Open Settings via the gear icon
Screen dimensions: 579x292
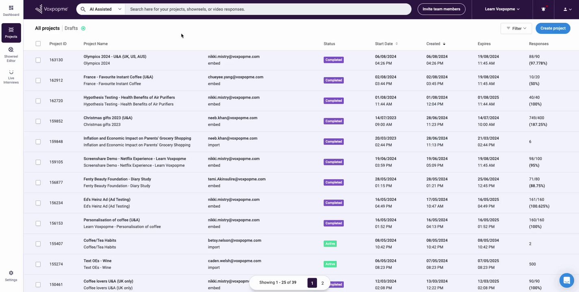pos(11,276)
